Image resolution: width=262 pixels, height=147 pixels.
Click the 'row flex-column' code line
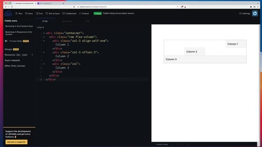(73, 37)
